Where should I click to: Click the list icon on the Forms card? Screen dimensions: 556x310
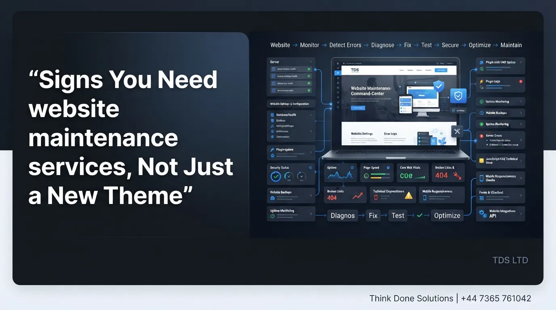(x=481, y=198)
